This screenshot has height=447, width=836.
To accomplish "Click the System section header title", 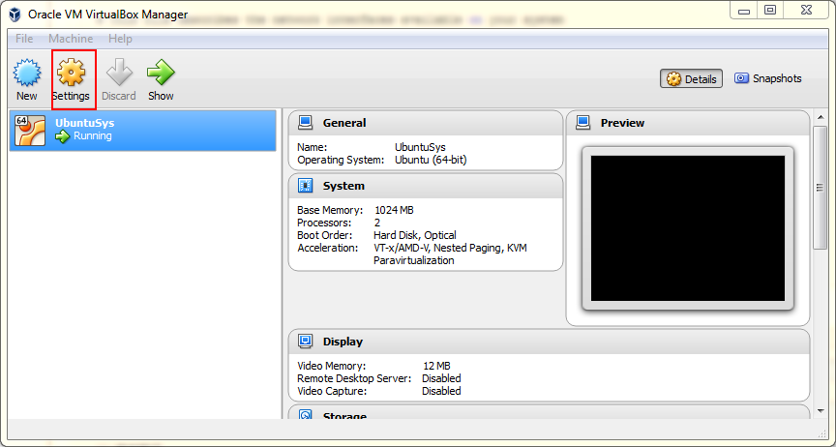I will coord(343,186).
